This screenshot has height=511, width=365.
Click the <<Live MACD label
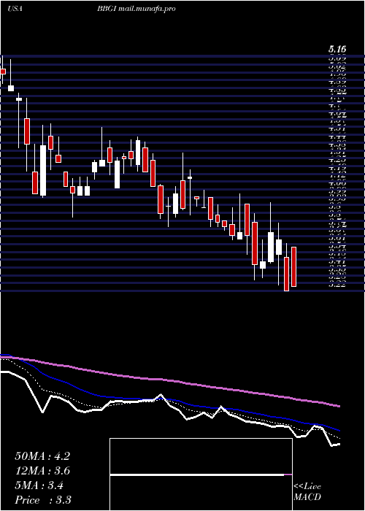pyautogui.click(x=307, y=492)
